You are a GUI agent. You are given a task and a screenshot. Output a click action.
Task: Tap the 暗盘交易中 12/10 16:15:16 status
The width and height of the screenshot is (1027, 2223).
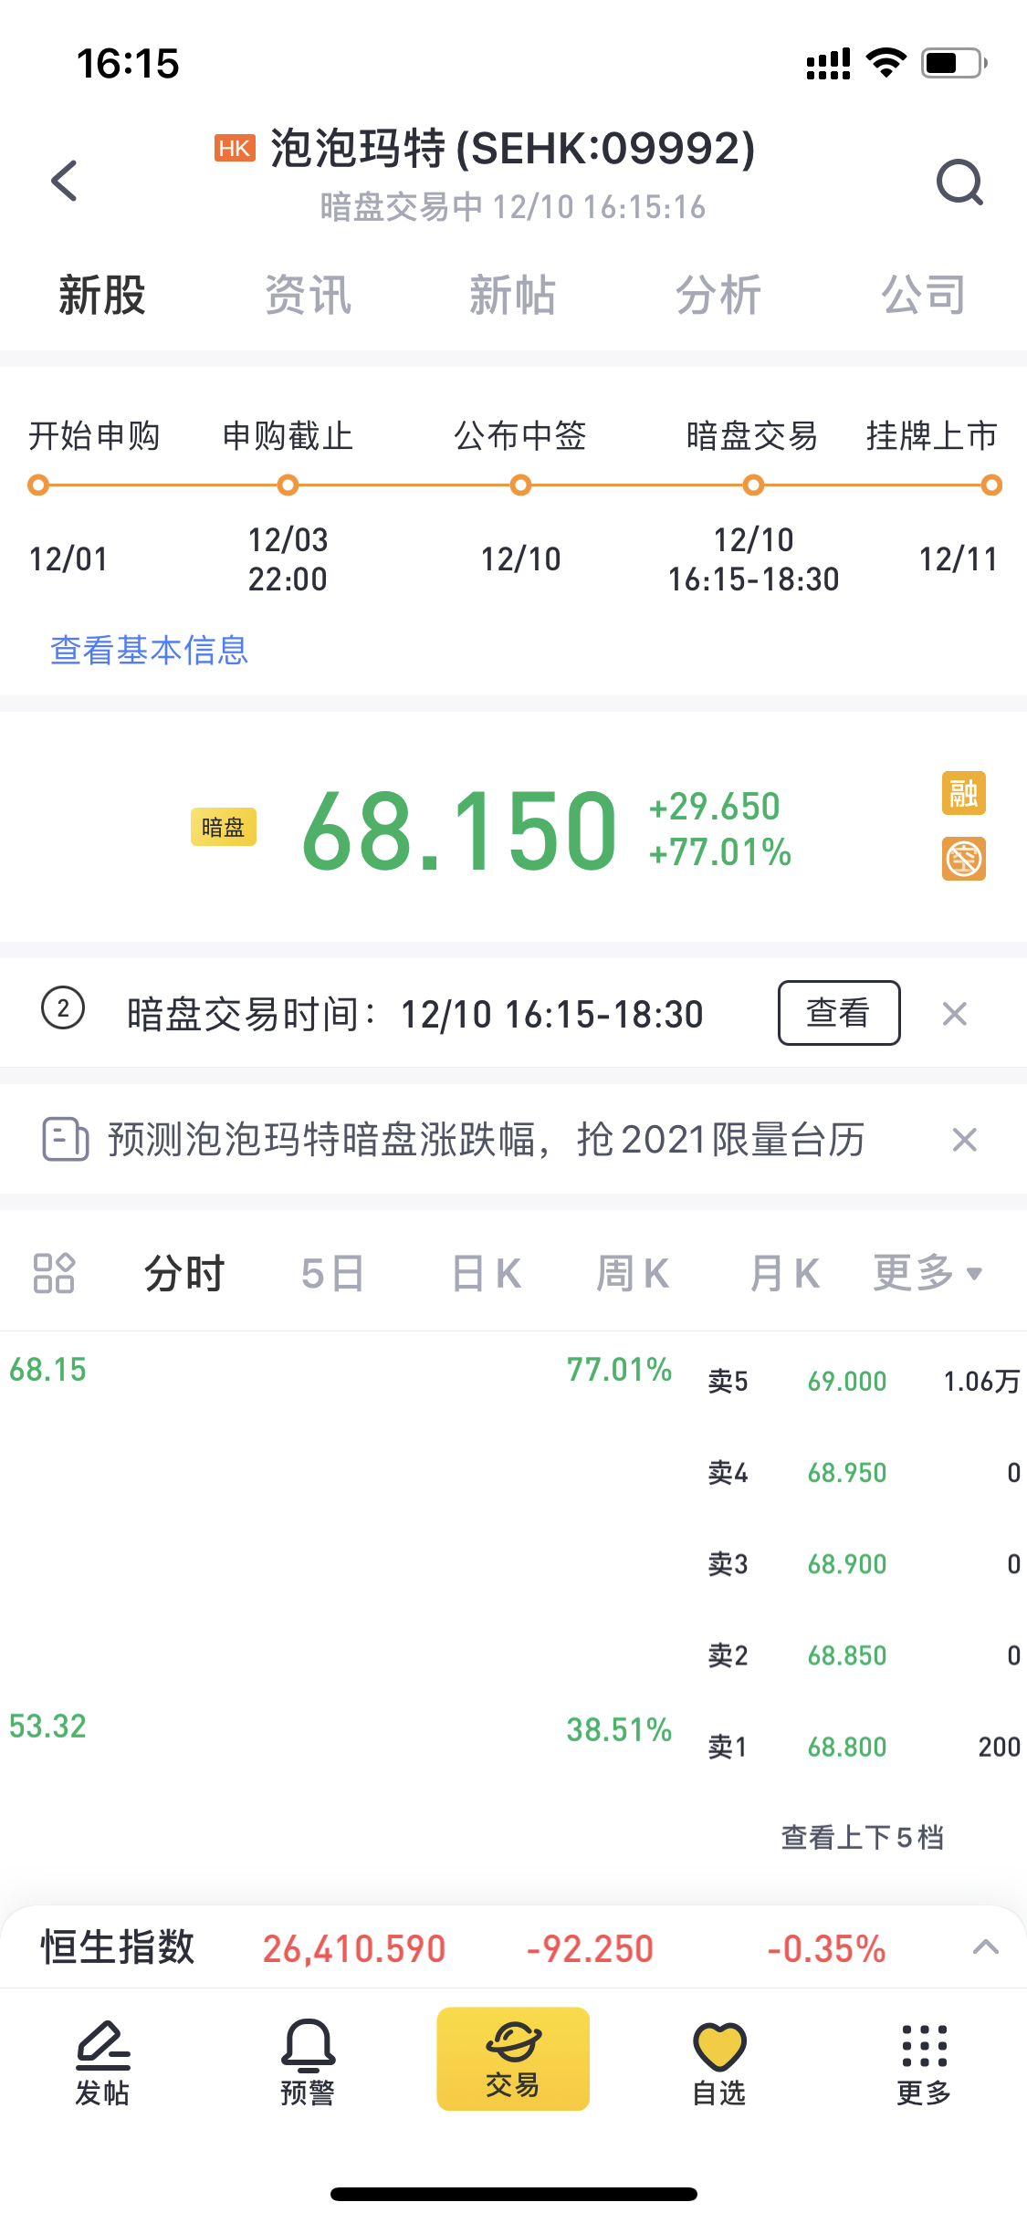coord(512,207)
